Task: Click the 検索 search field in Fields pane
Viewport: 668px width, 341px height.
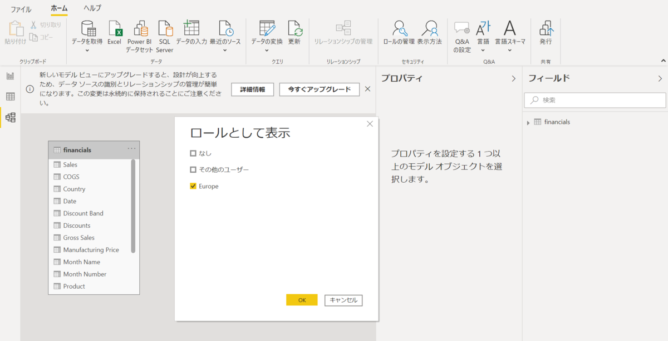Action: [594, 101]
